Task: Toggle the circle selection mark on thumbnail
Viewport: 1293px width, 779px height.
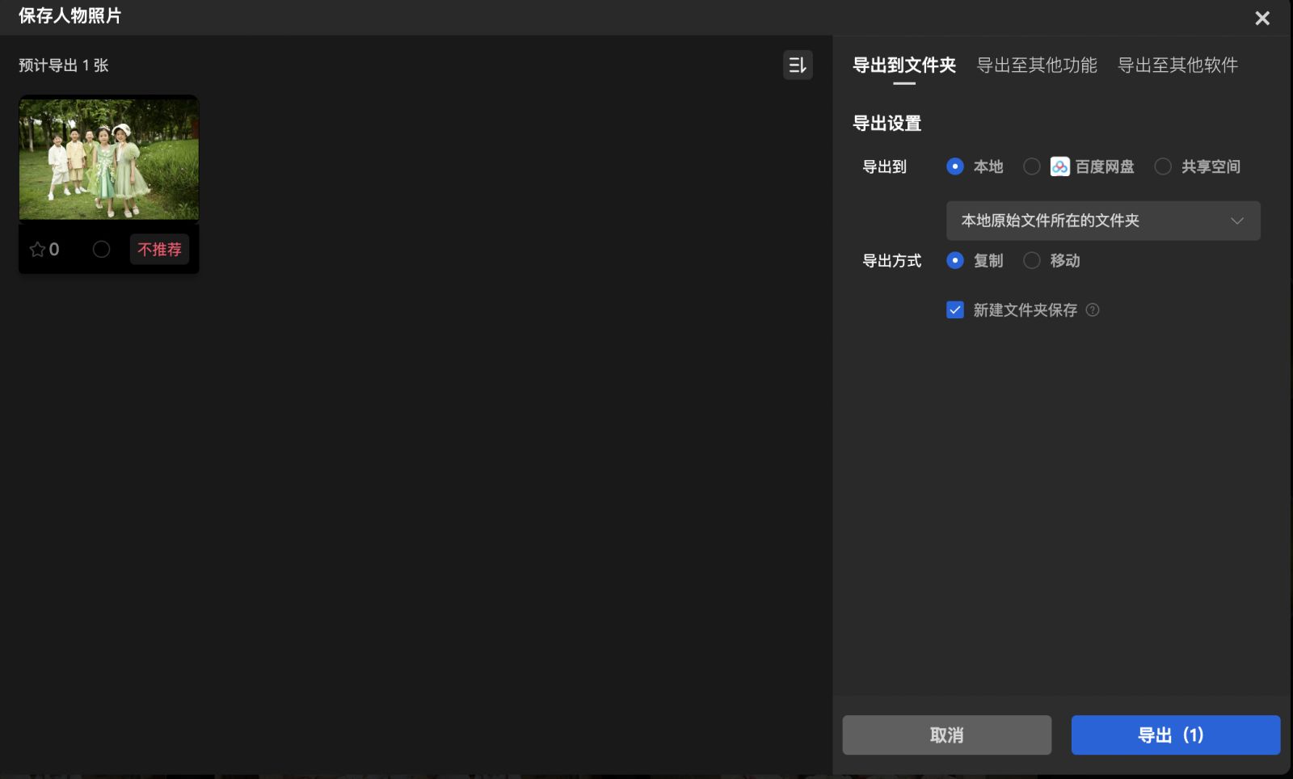Action: pyautogui.click(x=101, y=250)
